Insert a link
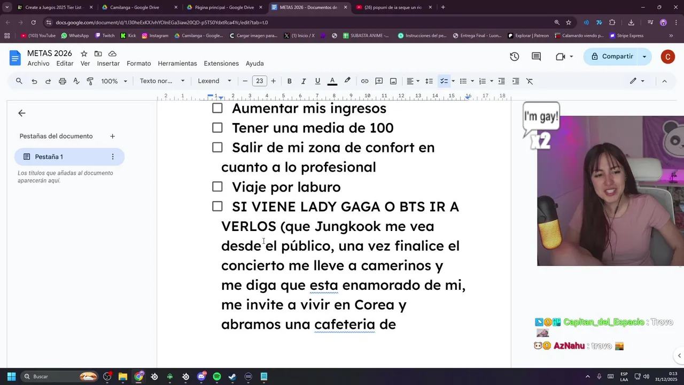This screenshot has height=385, width=684. tap(364, 81)
